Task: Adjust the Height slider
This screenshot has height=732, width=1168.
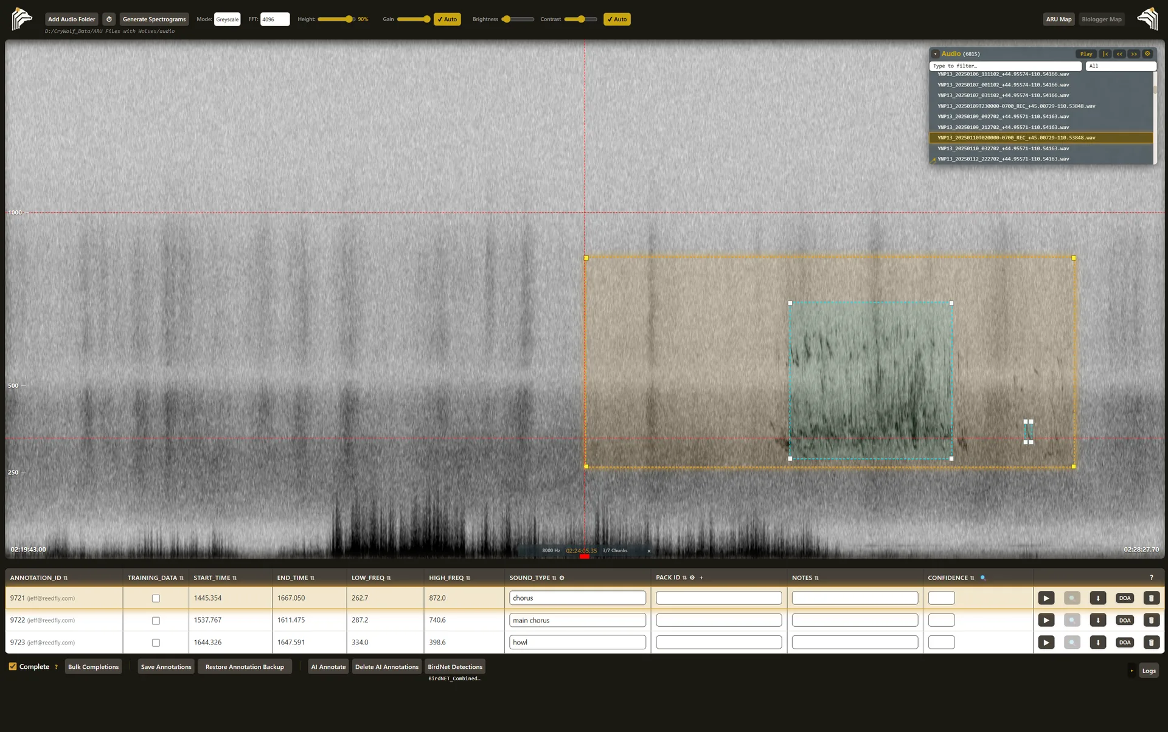Action: pyautogui.click(x=336, y=19)
